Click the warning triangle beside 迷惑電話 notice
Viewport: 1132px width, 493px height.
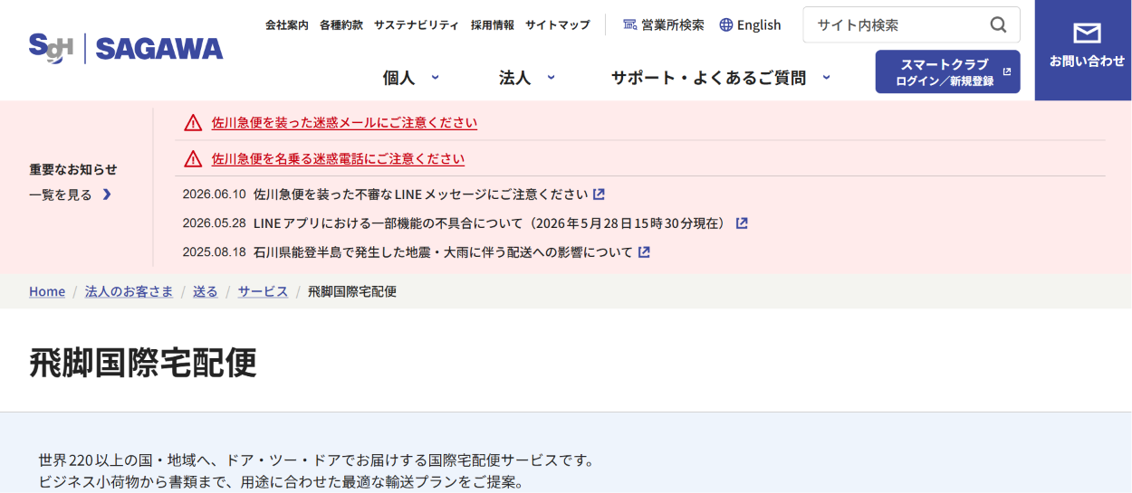click(x=193, y=159)
